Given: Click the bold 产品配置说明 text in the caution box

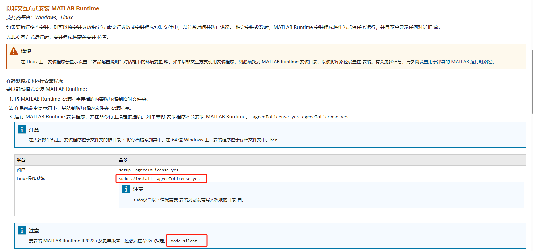Looking at the screenshot, I should click(106, 62).
